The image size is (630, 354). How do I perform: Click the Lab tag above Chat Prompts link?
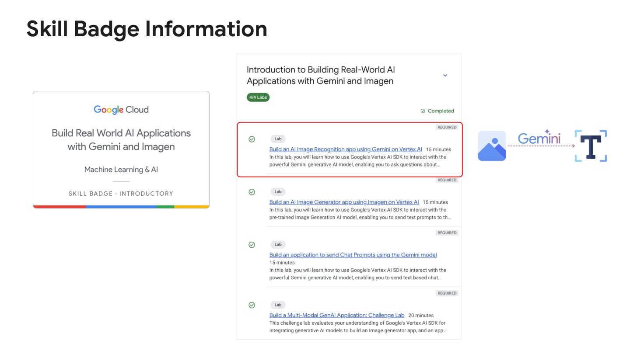(x=278, y=245)
